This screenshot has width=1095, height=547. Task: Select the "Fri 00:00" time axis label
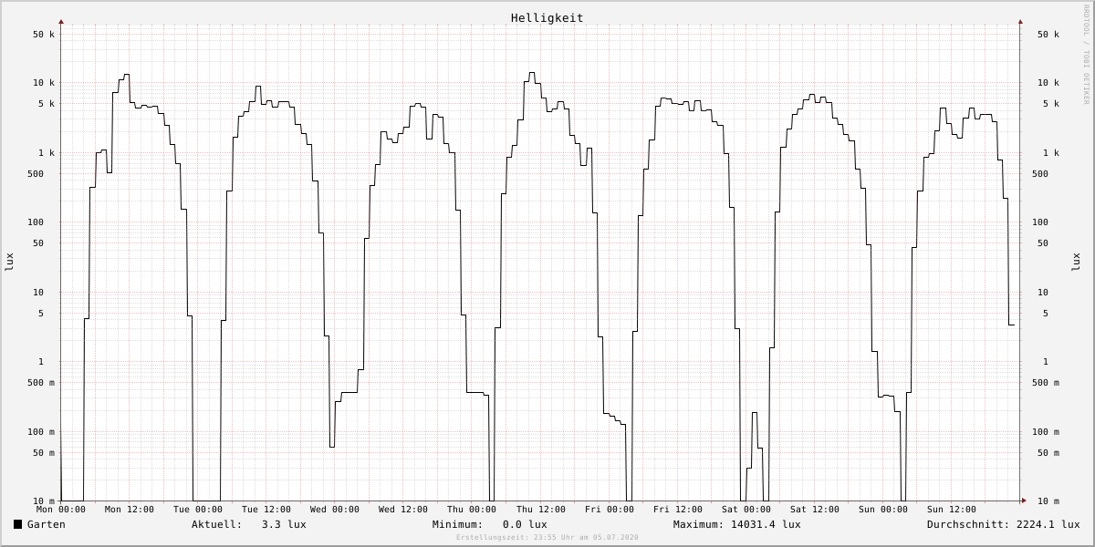pos(610,510)
